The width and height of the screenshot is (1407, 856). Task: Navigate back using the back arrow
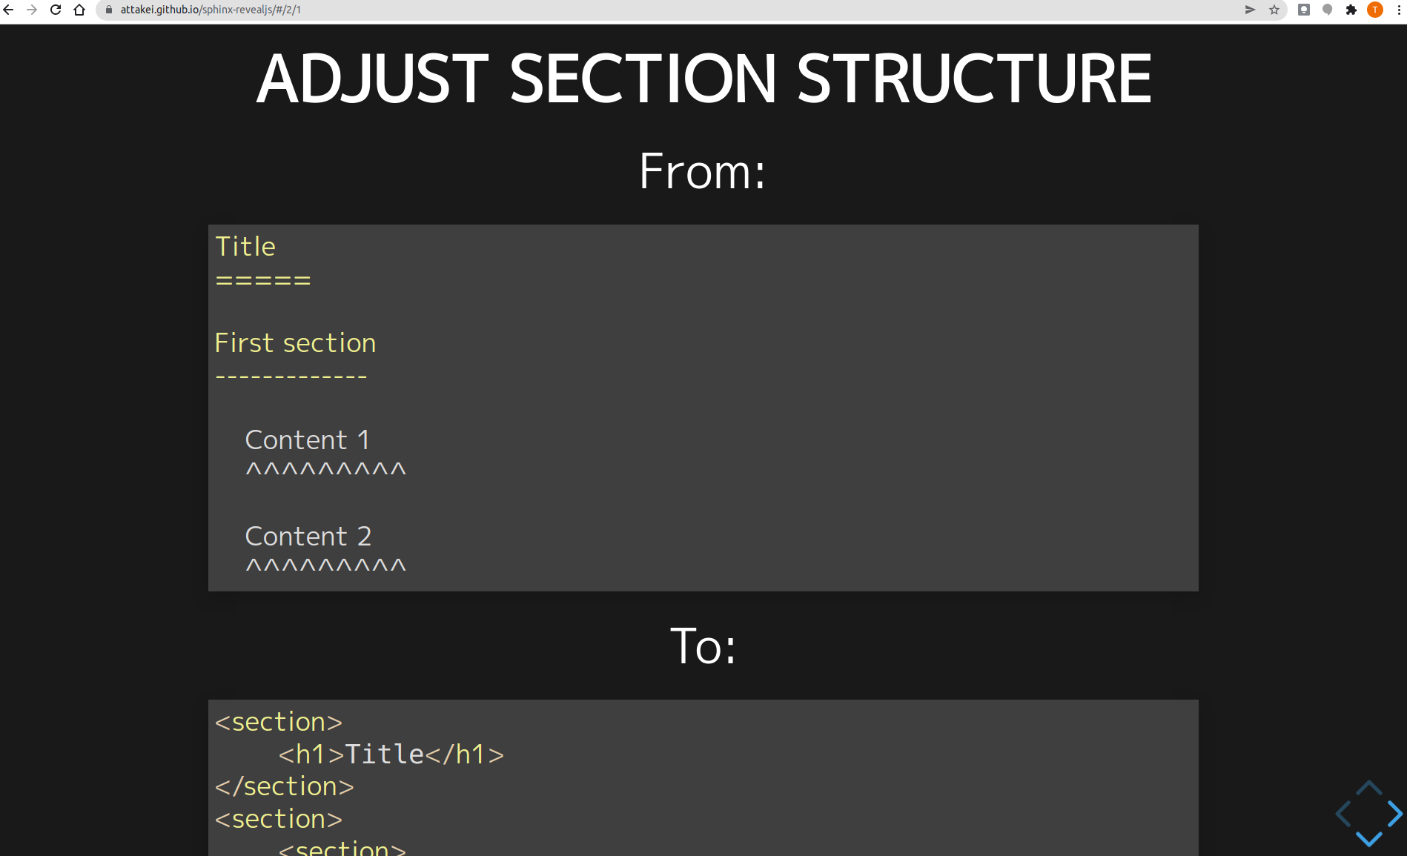point(10,10)
